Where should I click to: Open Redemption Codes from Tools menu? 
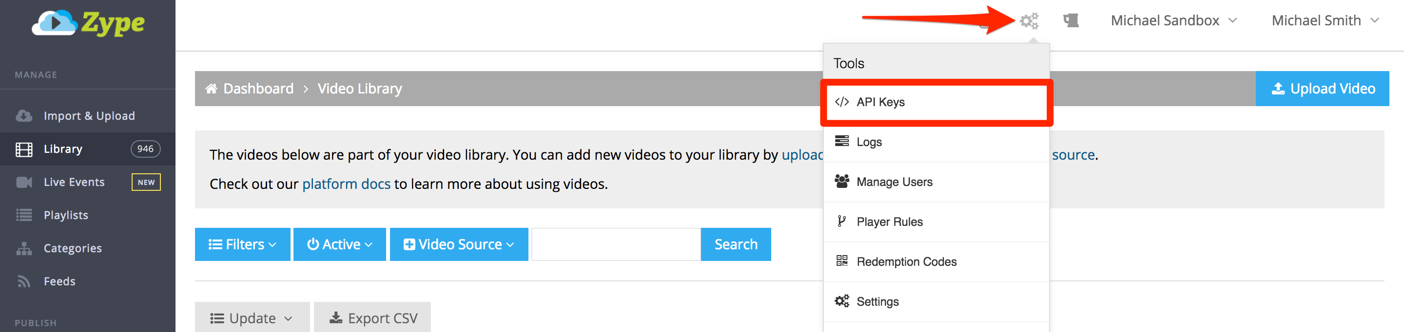[906, 262]
